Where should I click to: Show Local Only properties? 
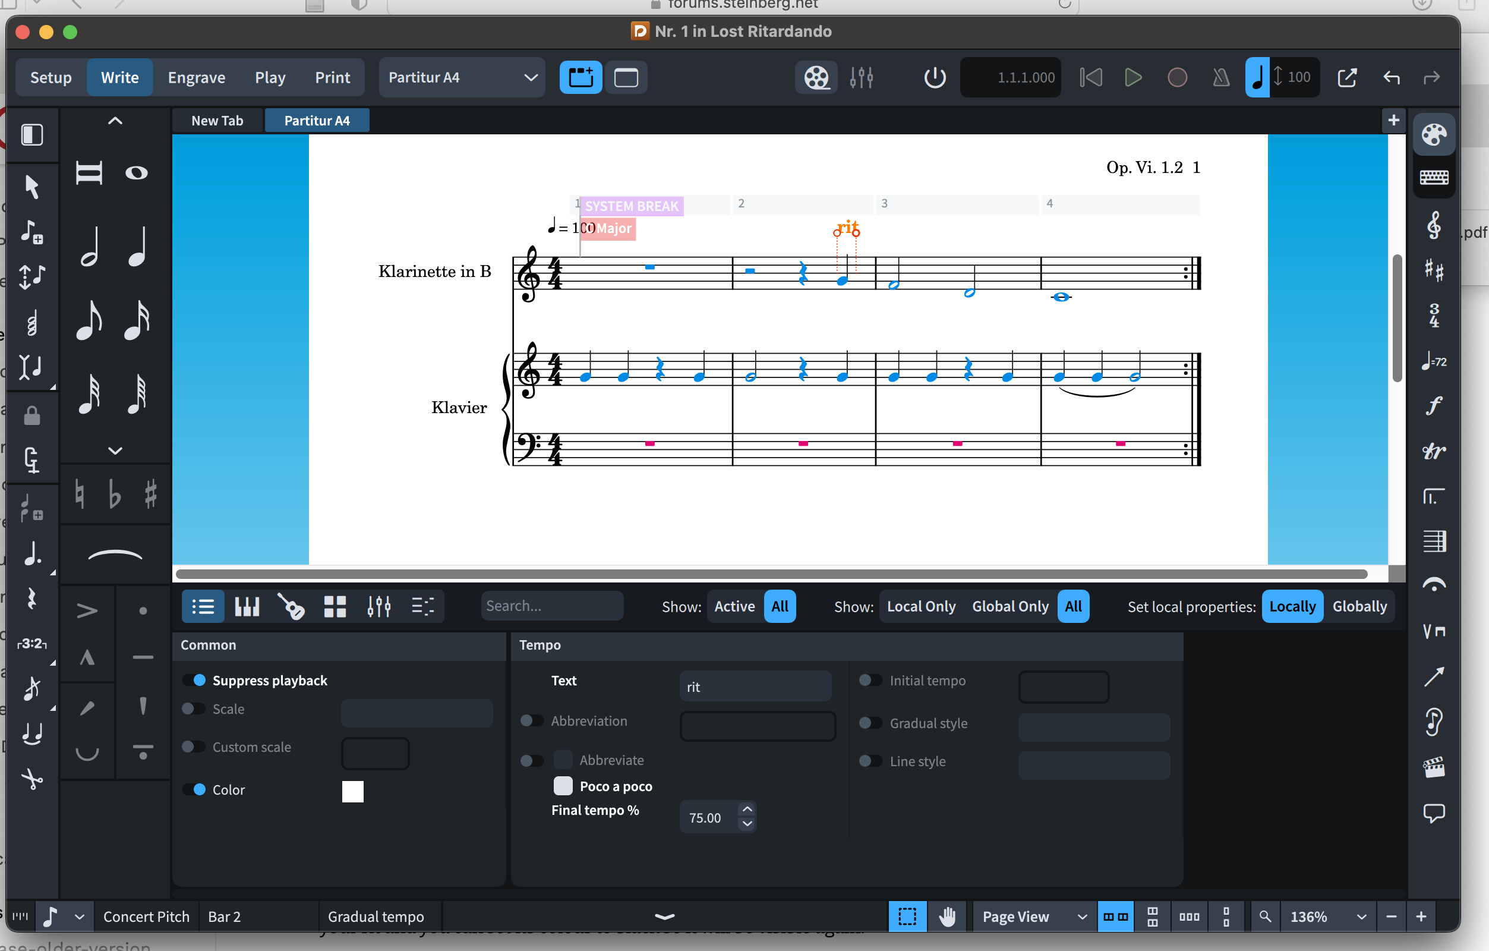[x=921, y=606]
